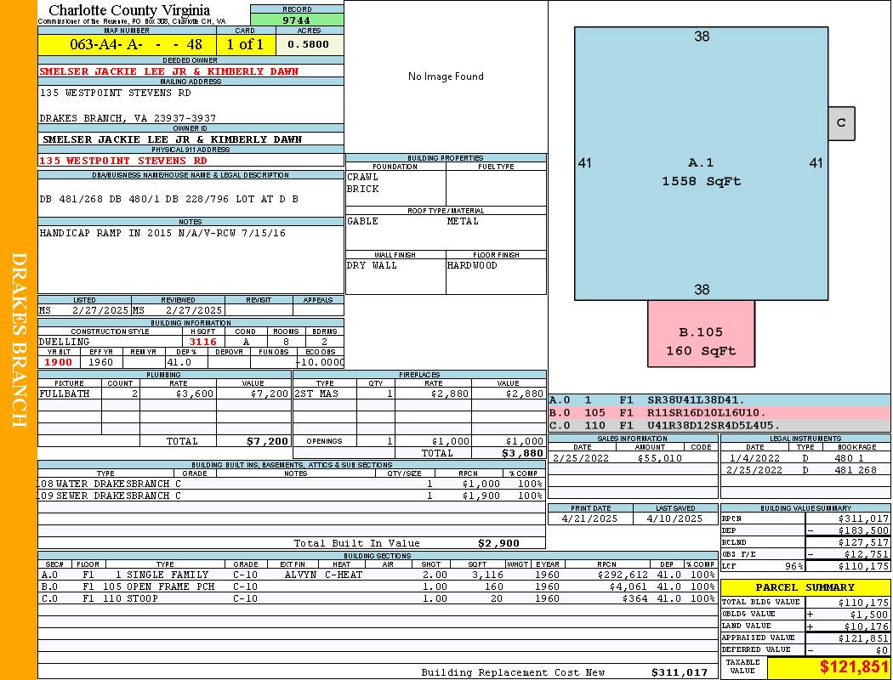The image size is (893, 680).
Task: Click the plumbing total $7,200
Action: click(x=267, y=441)
